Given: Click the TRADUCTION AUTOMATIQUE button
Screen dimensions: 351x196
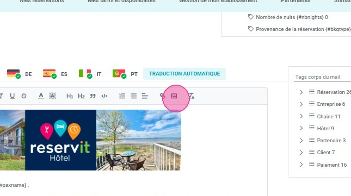Looking at the screenshot, I should (184, 74).
